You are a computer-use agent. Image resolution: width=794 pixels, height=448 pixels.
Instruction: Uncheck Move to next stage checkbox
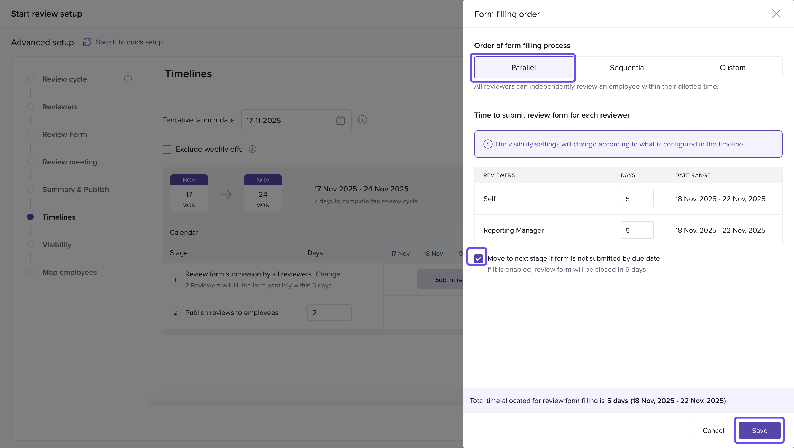click(478, 258)
